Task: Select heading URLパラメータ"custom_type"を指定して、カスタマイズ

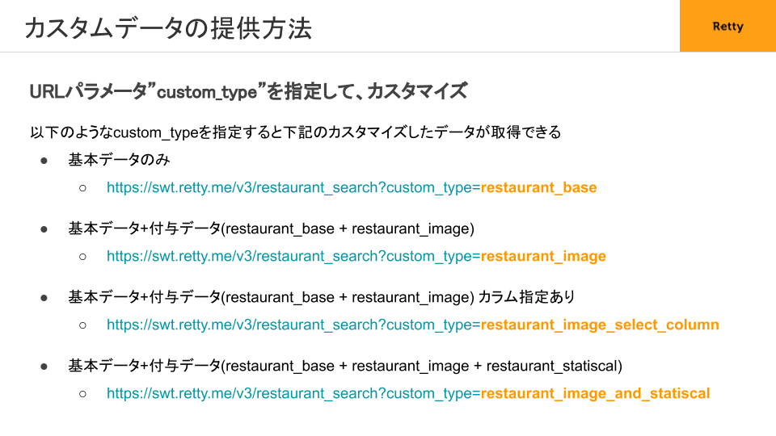Action: [x=248, y=91]
